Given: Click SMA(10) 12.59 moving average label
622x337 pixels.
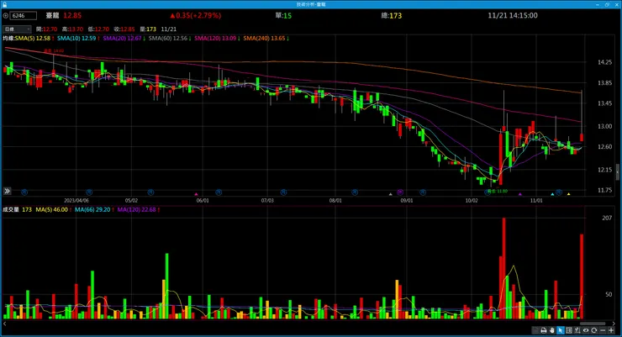Looking at the screenshot, I should [x=78, y=39].
